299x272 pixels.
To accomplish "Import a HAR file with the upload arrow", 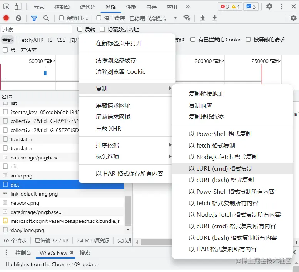I will click(x=202, y=18).
